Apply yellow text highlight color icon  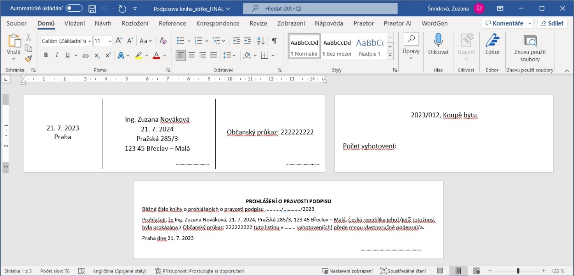[138, 55]
